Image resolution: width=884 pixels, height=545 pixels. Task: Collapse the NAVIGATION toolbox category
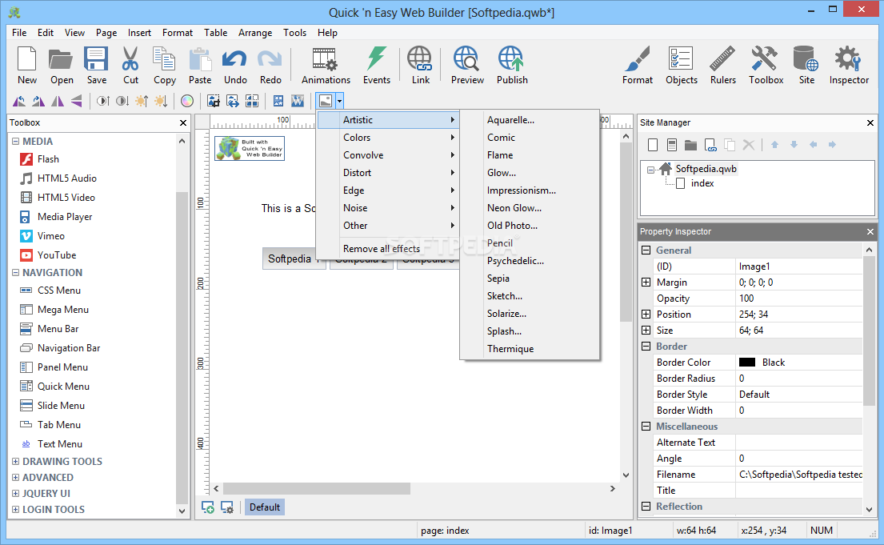pos(16,272)
